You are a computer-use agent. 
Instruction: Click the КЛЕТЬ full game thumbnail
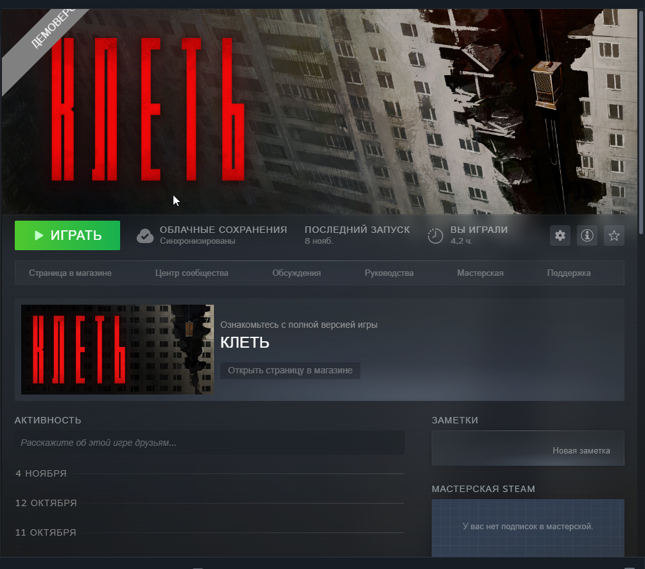tap(117, 350)
